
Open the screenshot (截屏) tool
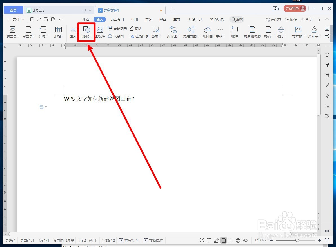pyautogui.click(x=156, y=32)
